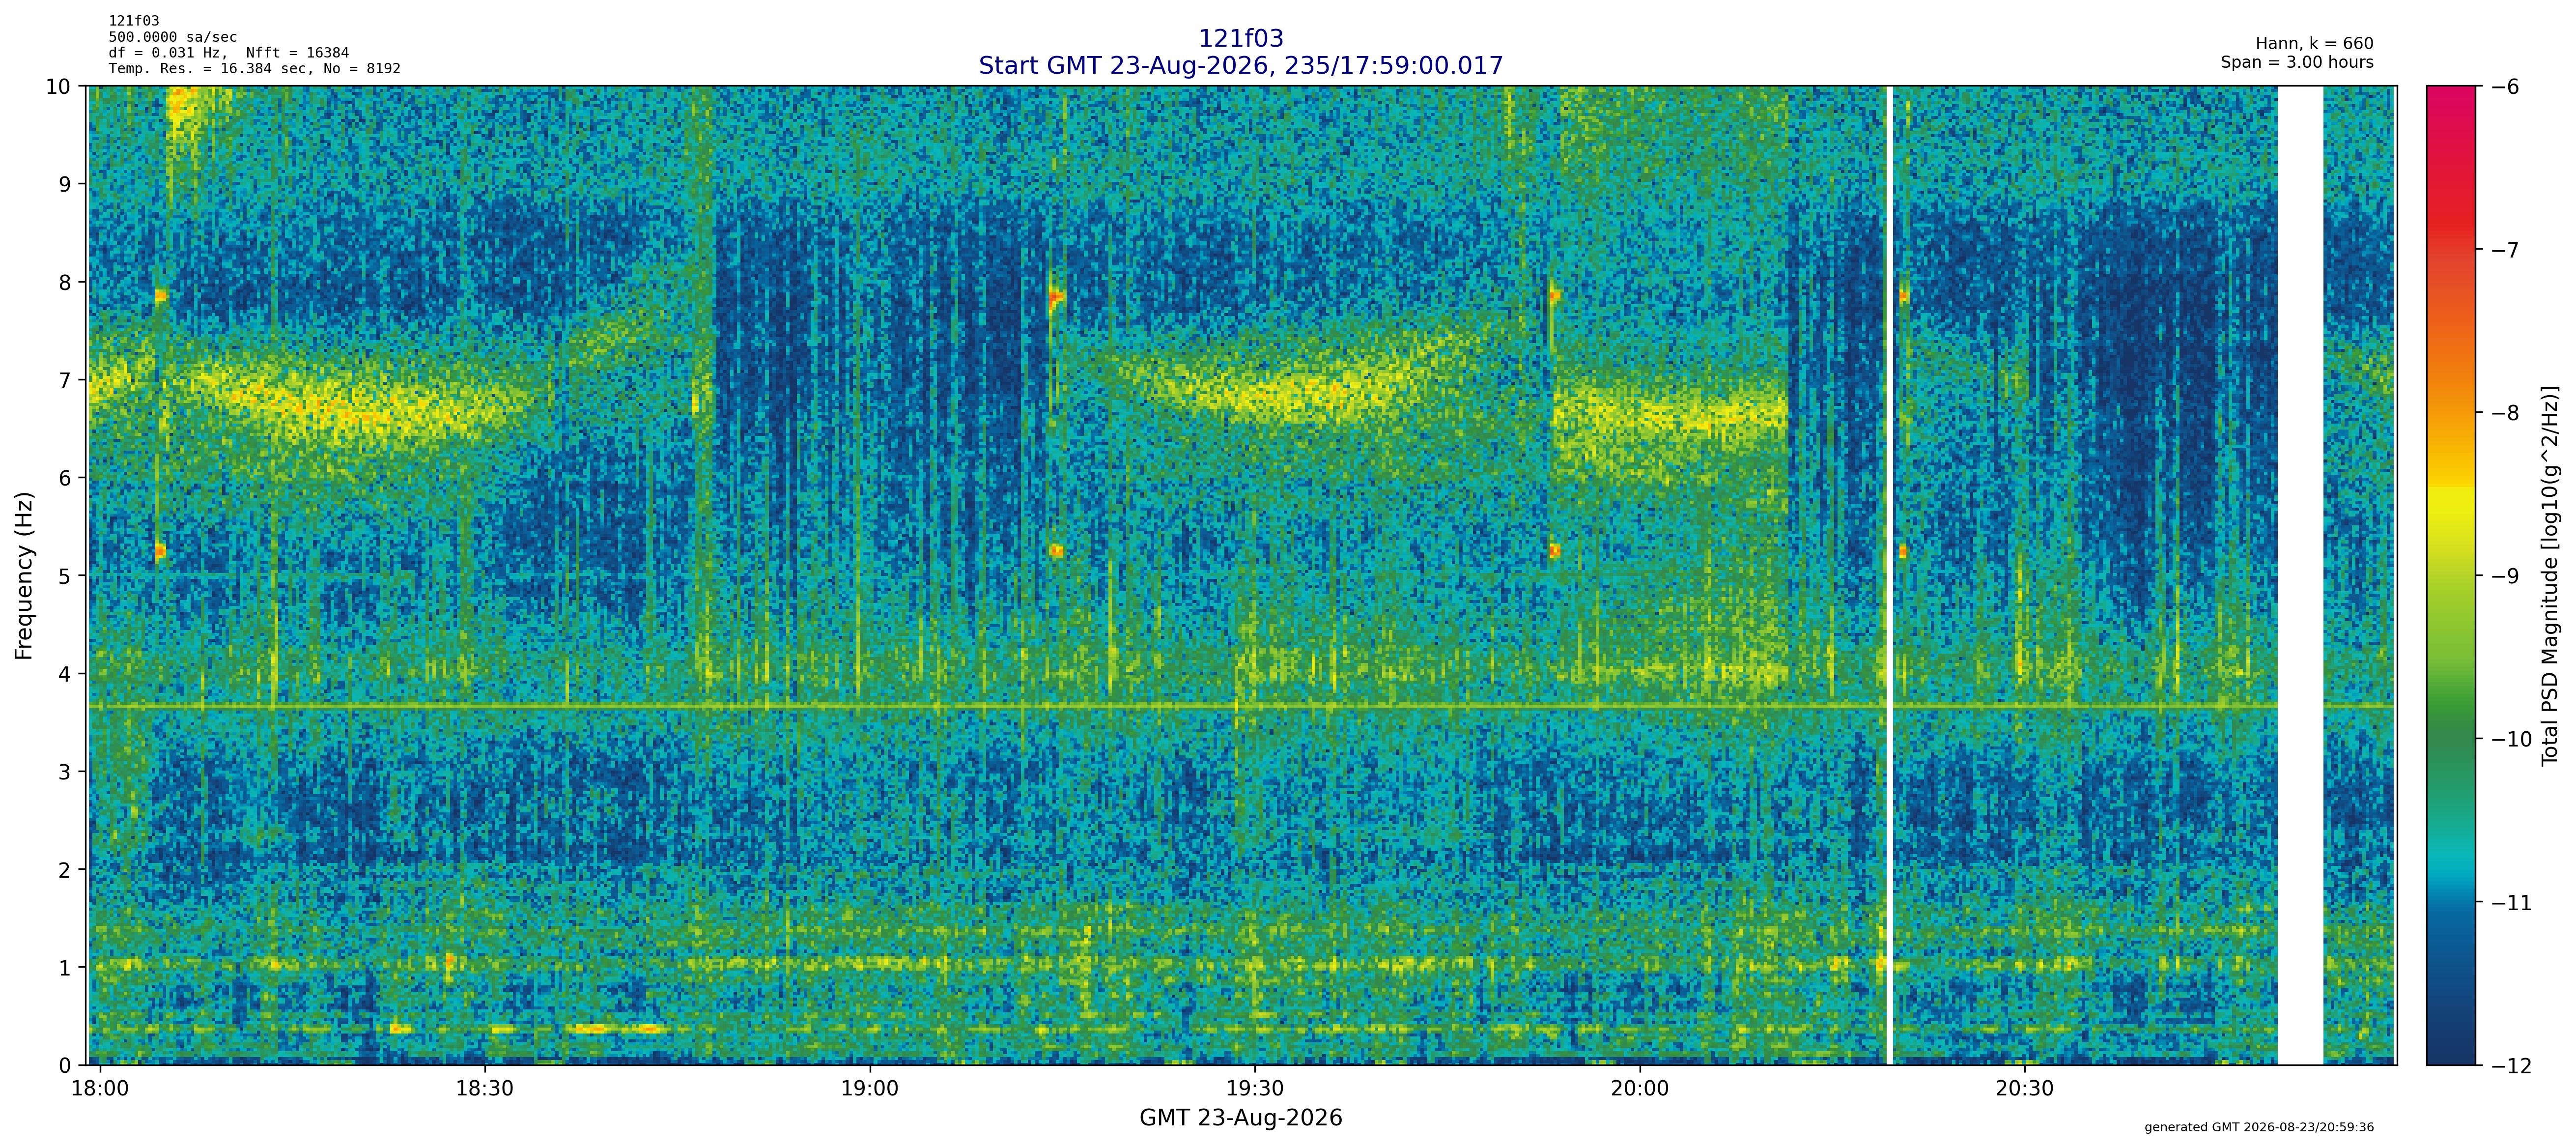This screenshot has height=1148, width=2576.
Task: Click frequency axis tick label "5"
Action: [65, 576]
